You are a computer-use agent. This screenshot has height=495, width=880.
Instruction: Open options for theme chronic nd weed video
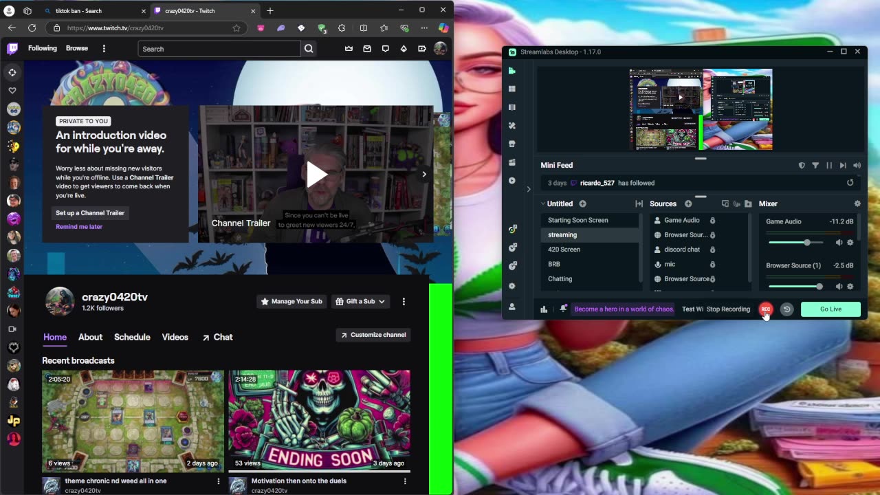point(219,481)
